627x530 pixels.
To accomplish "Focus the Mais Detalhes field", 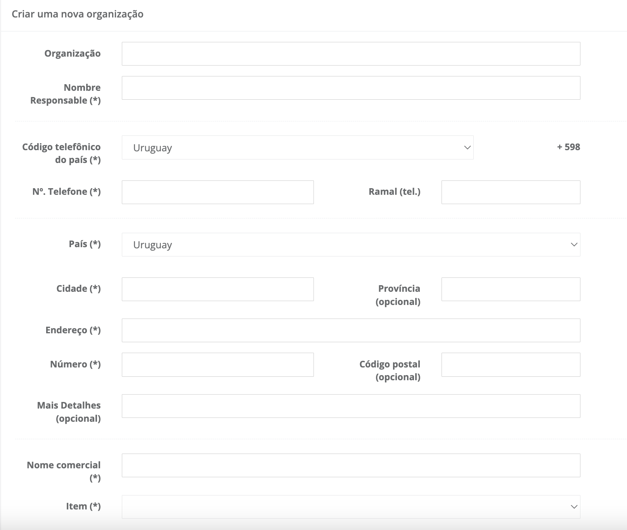I will 351,406.
